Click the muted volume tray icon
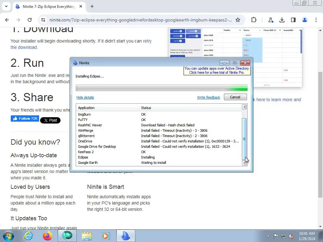Screen dimensions: 323x242 (x=291, y=236)
